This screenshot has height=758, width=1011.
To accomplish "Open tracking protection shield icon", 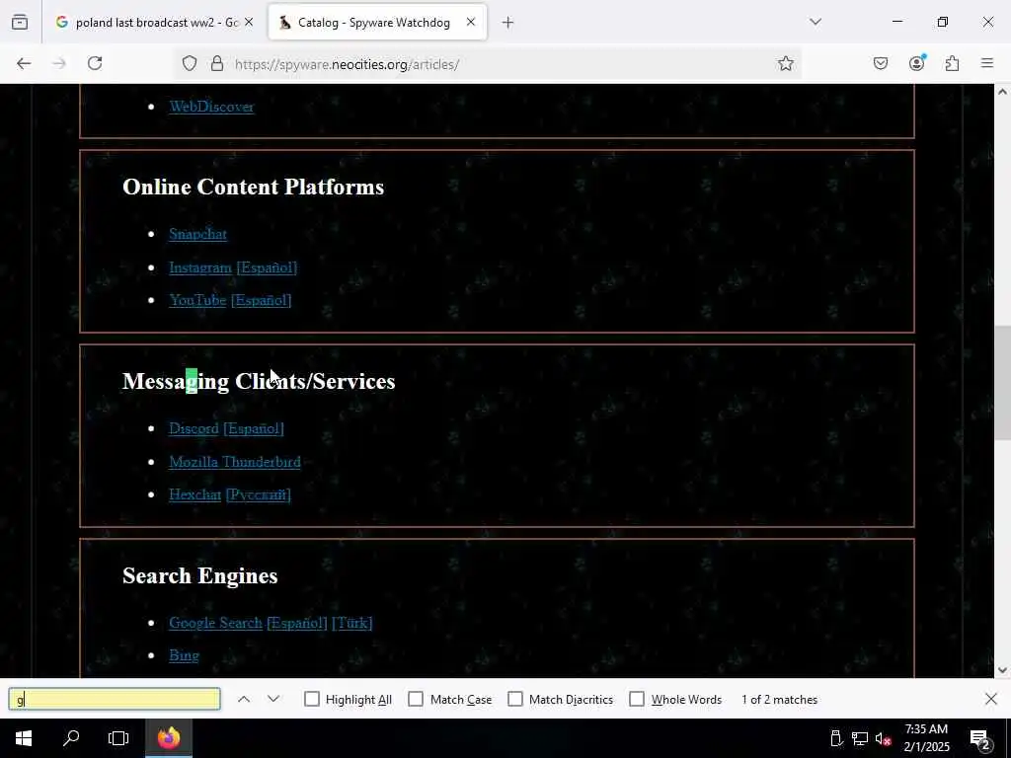I will (189, 63).
